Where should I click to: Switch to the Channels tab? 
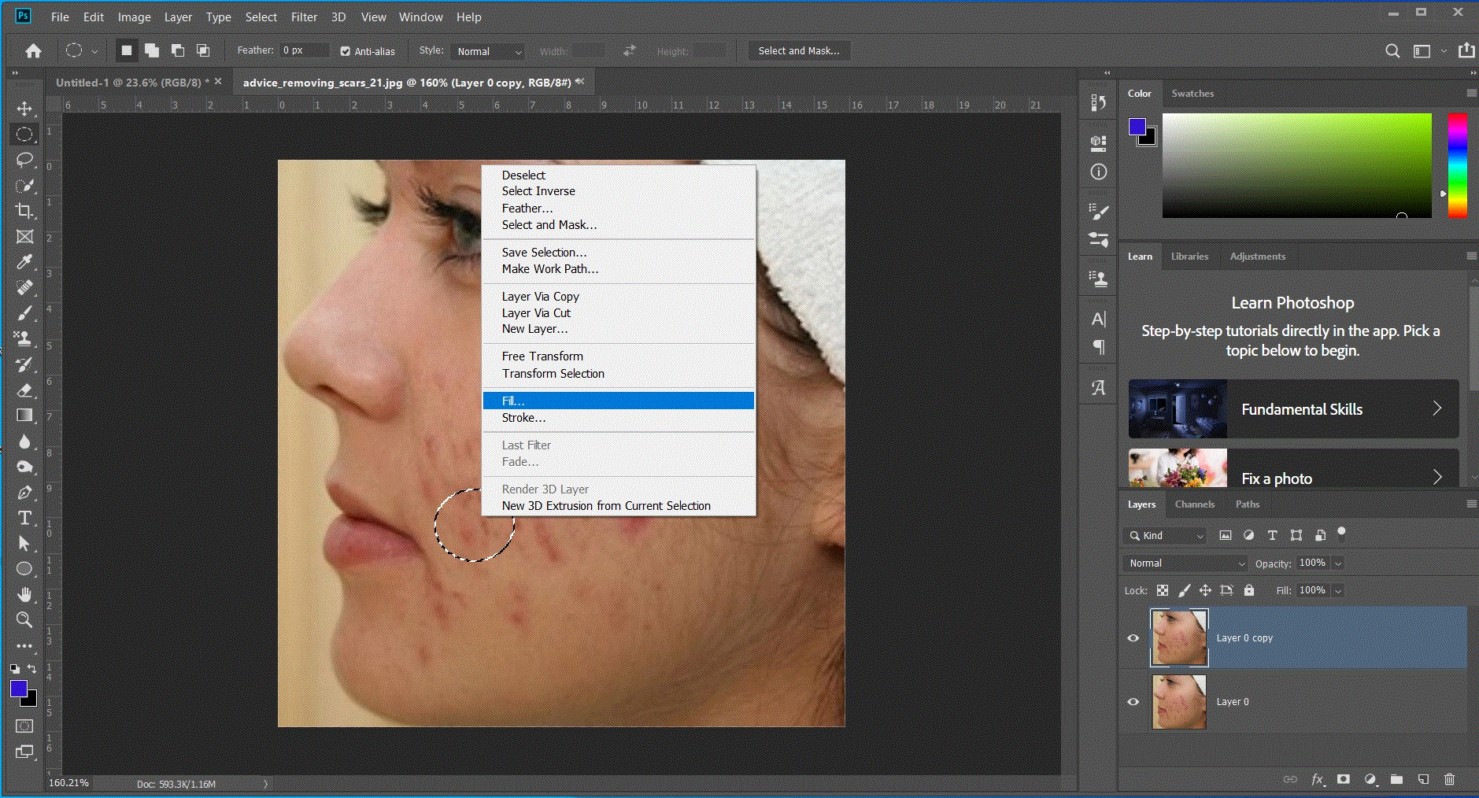coord(1194,504)
